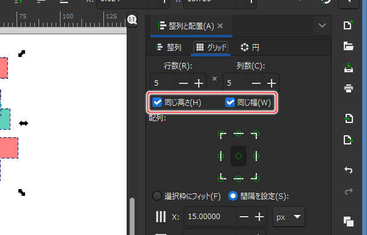Click the 行数(R) value field
This screenshot has width=367, height=235.
(163, 83)
